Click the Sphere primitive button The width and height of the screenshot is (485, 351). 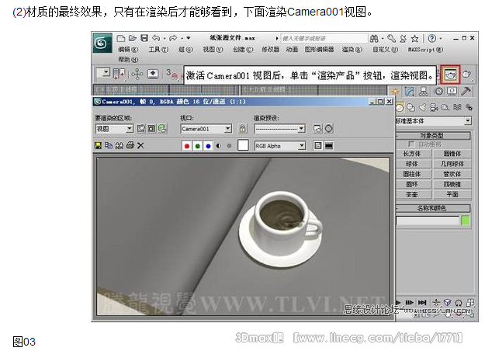click(412, 164)
